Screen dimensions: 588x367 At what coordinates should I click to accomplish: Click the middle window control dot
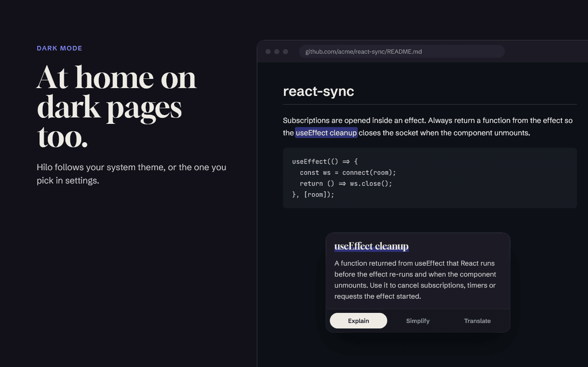277,51
